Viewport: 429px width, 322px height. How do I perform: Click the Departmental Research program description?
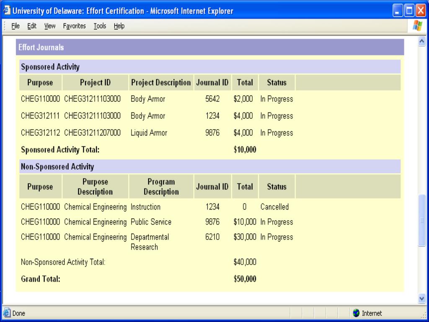pyautogui.click(x=150, y=242)
